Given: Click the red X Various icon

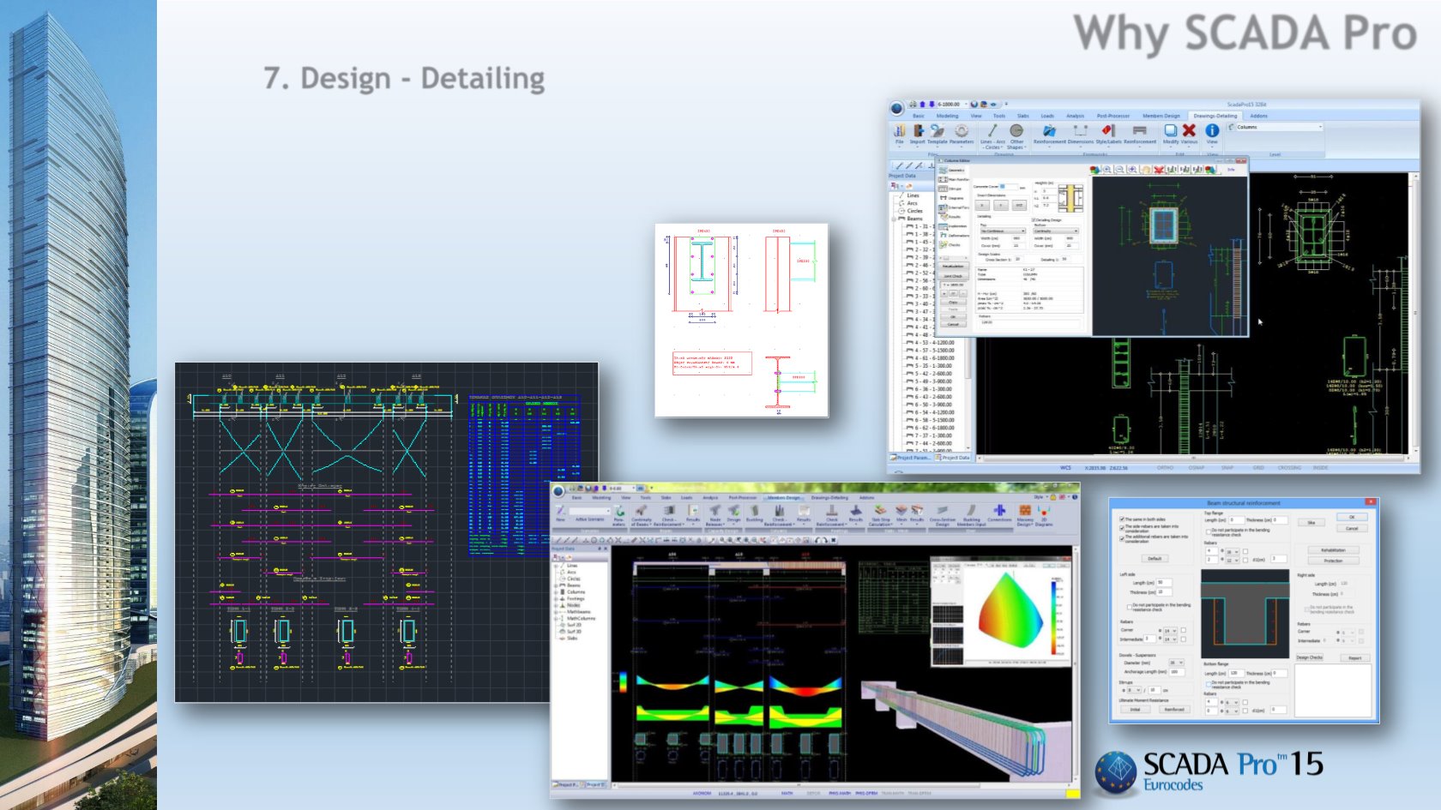Looking at the screenshot, I should pos(1189,132).
